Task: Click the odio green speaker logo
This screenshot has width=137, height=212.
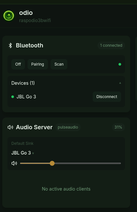Action: (9, 16)
